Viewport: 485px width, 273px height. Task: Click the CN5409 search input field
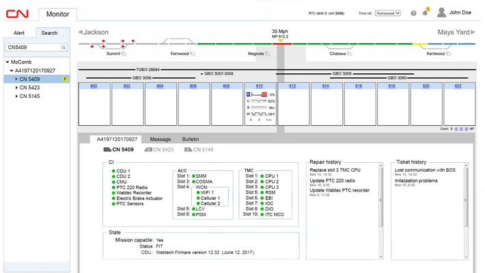(33, 47)
